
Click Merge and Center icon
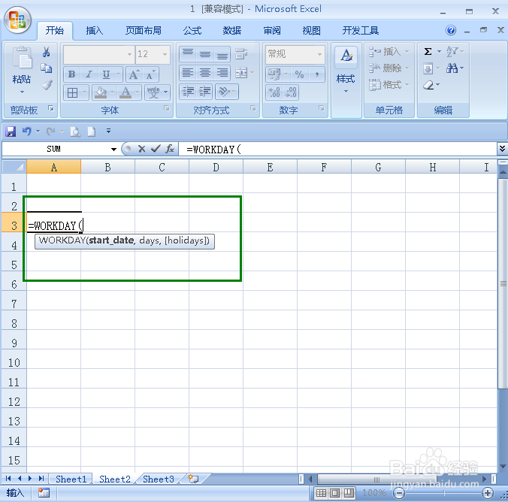click(x=241, y=73)
